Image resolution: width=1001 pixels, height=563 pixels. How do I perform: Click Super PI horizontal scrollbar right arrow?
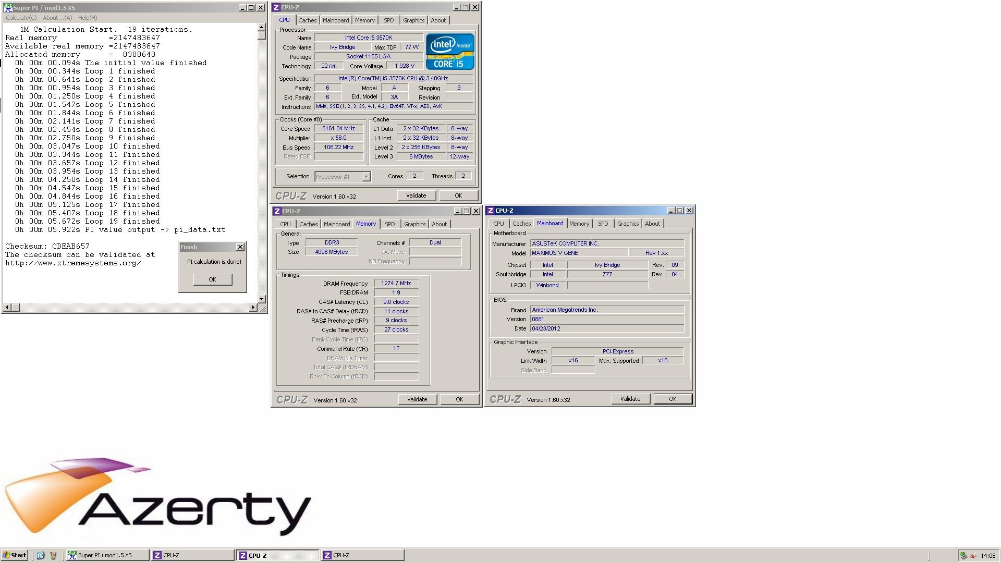coord(253,308)
